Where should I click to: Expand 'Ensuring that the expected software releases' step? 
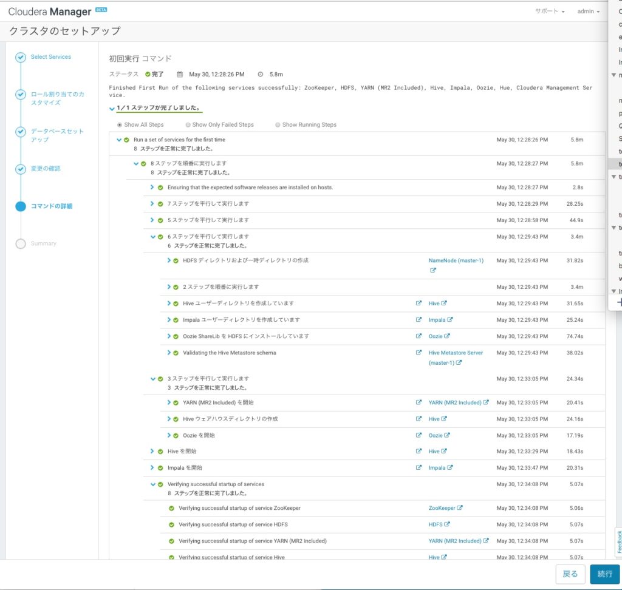(152, 187)
